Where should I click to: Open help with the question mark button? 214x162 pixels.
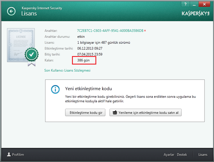(x=185, y=4)
